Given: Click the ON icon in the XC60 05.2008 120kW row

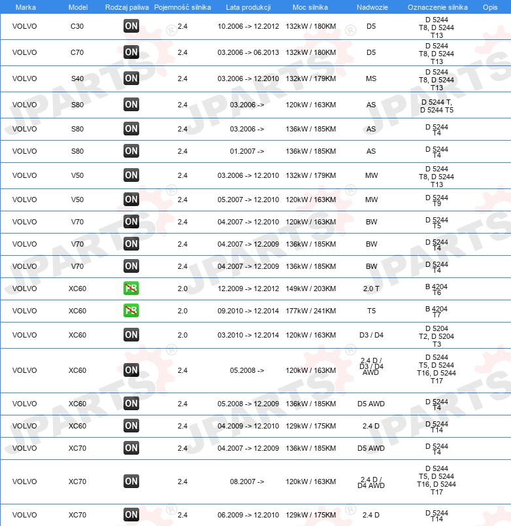Looking at the screenshot, I should 131,370.
